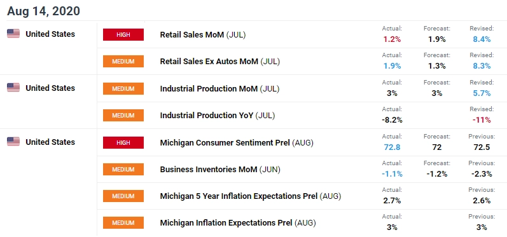
Task: Open Business Inventories MoM (JUN) event
Action: click(x=220, y=169)
